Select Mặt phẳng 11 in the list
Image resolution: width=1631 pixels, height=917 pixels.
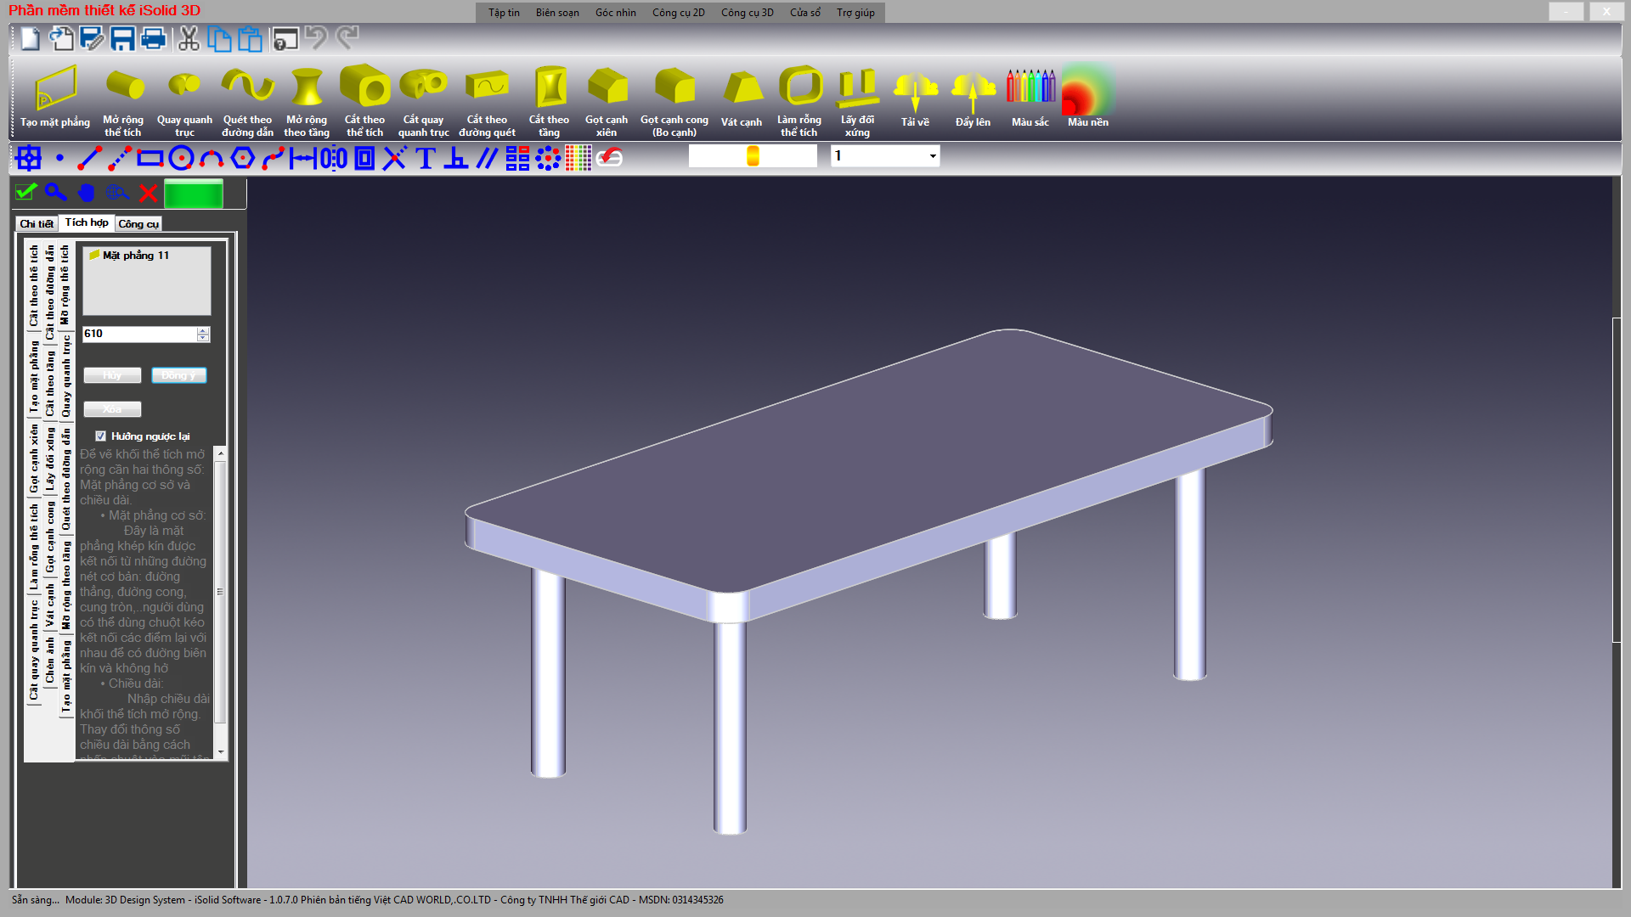pos(136,256)
